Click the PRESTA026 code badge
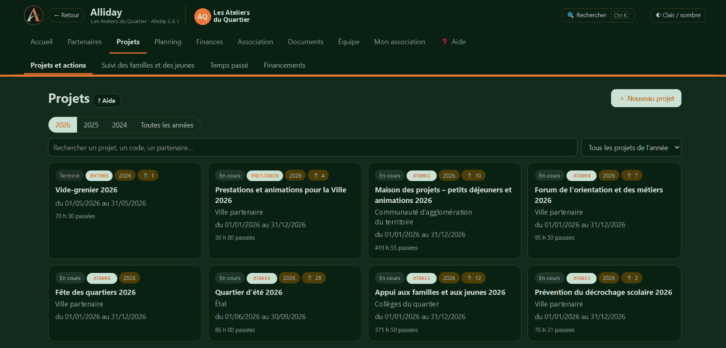The image size is (726, 348). tap(265, 176)
